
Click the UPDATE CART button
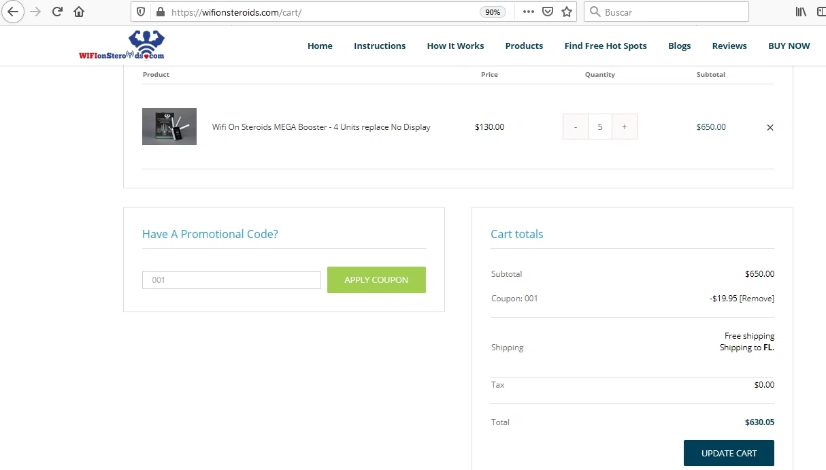729,453
